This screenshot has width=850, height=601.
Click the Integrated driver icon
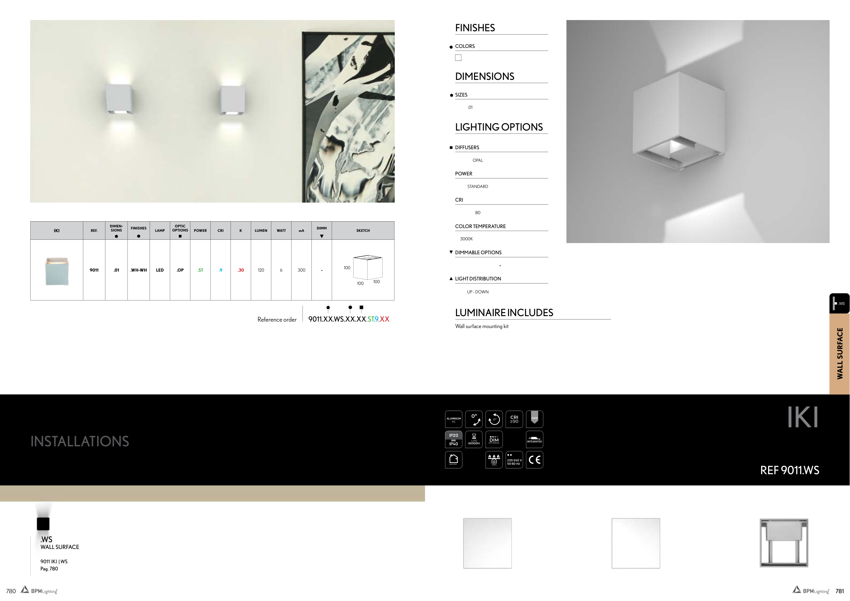(x=534, y=440)
